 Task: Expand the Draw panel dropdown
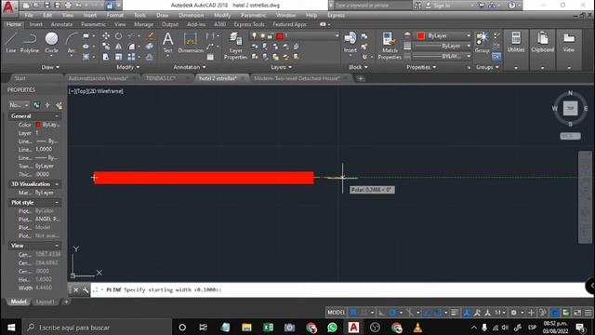click(x=50, y=67)
